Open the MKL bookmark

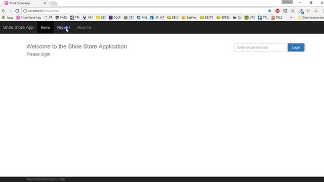142,18
